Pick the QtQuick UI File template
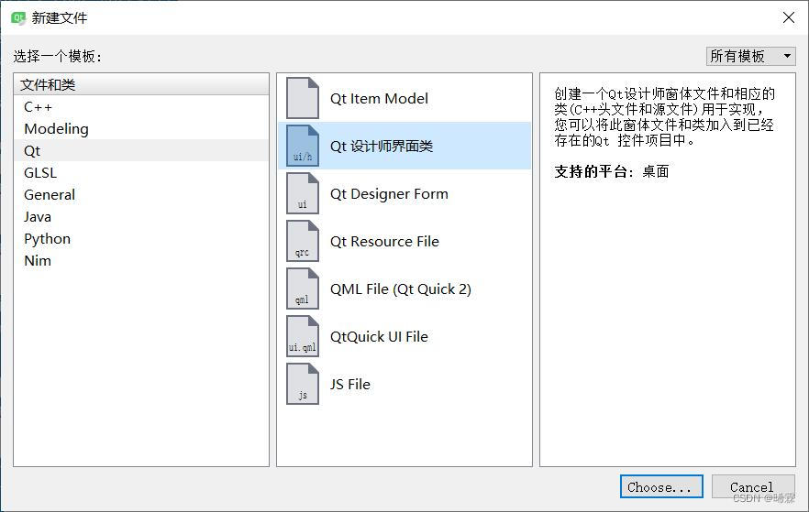Viewport: 809px width, 512px height. (x=404, y=336)
